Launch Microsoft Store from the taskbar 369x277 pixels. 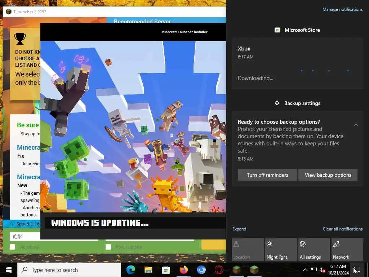[166, 270]
